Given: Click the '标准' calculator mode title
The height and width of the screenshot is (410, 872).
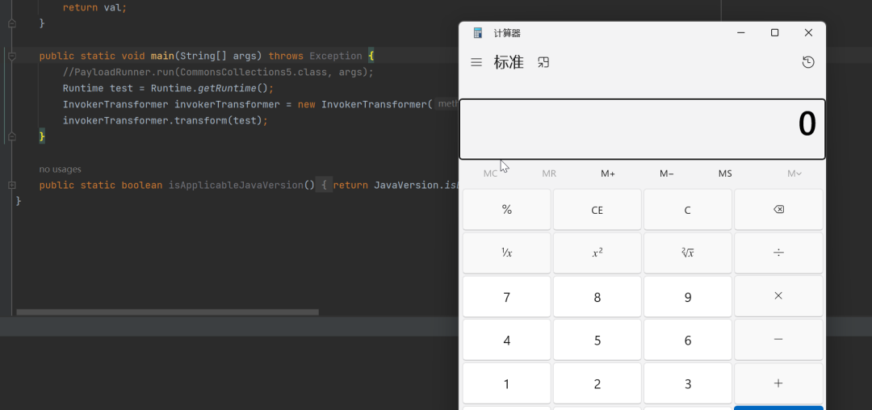Looking at the screenshot, I should tap(509, 62).
